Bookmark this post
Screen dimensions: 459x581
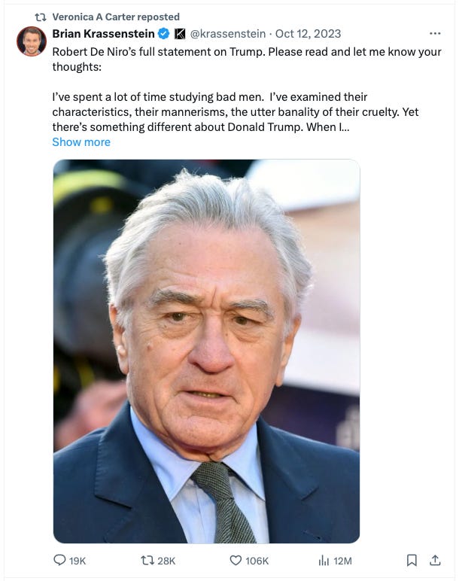point(412,560)
